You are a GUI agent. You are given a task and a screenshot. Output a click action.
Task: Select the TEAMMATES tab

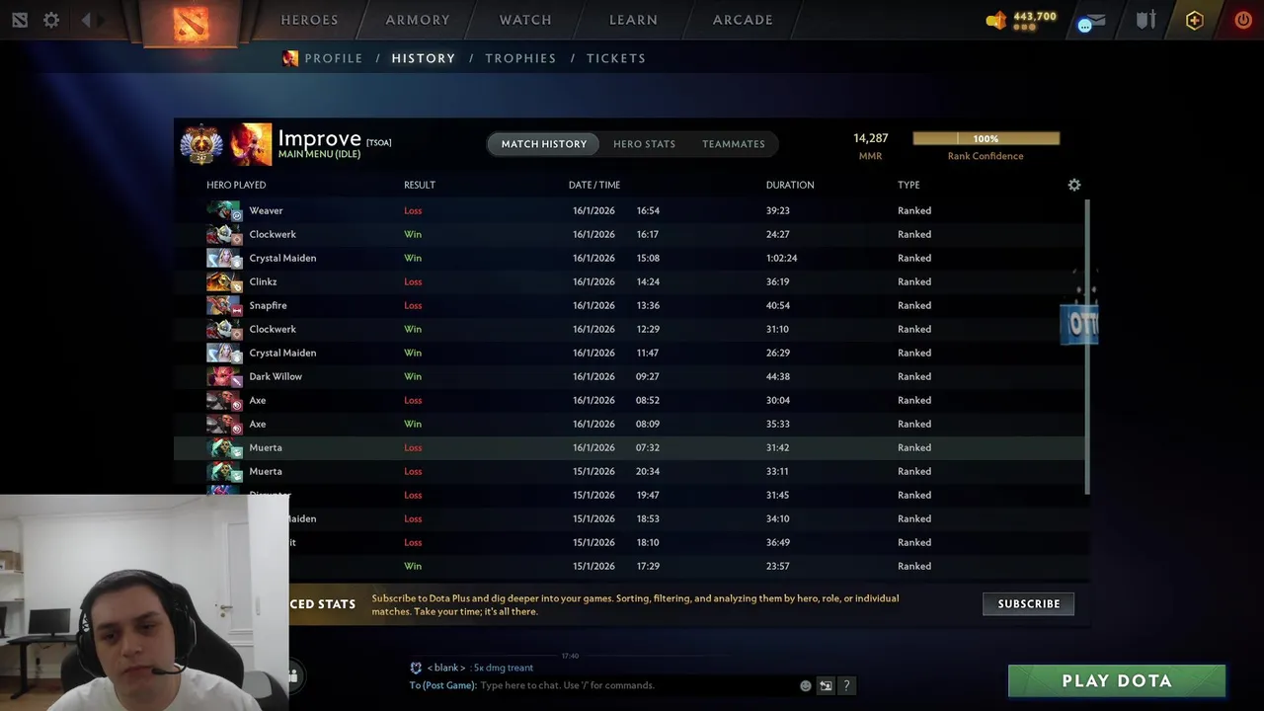click(x=734, y=144)
